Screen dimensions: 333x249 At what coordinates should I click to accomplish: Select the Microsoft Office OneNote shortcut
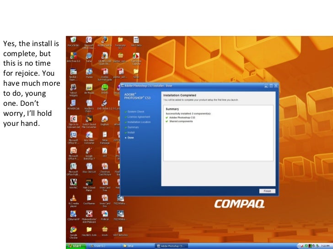[x=89, y=43]
